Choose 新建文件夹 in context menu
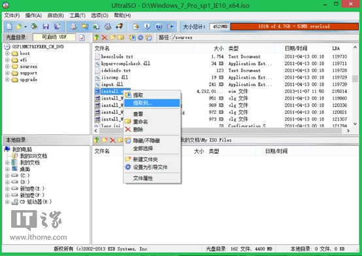This screenshot has height=256, width=362. click(x=152, y=159)
